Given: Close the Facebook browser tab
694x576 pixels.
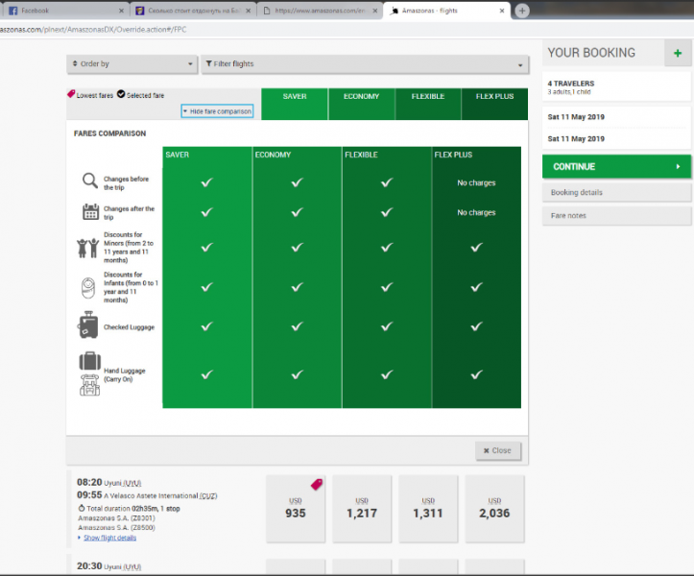Looking at the screenshot, I should coord(121,11).
